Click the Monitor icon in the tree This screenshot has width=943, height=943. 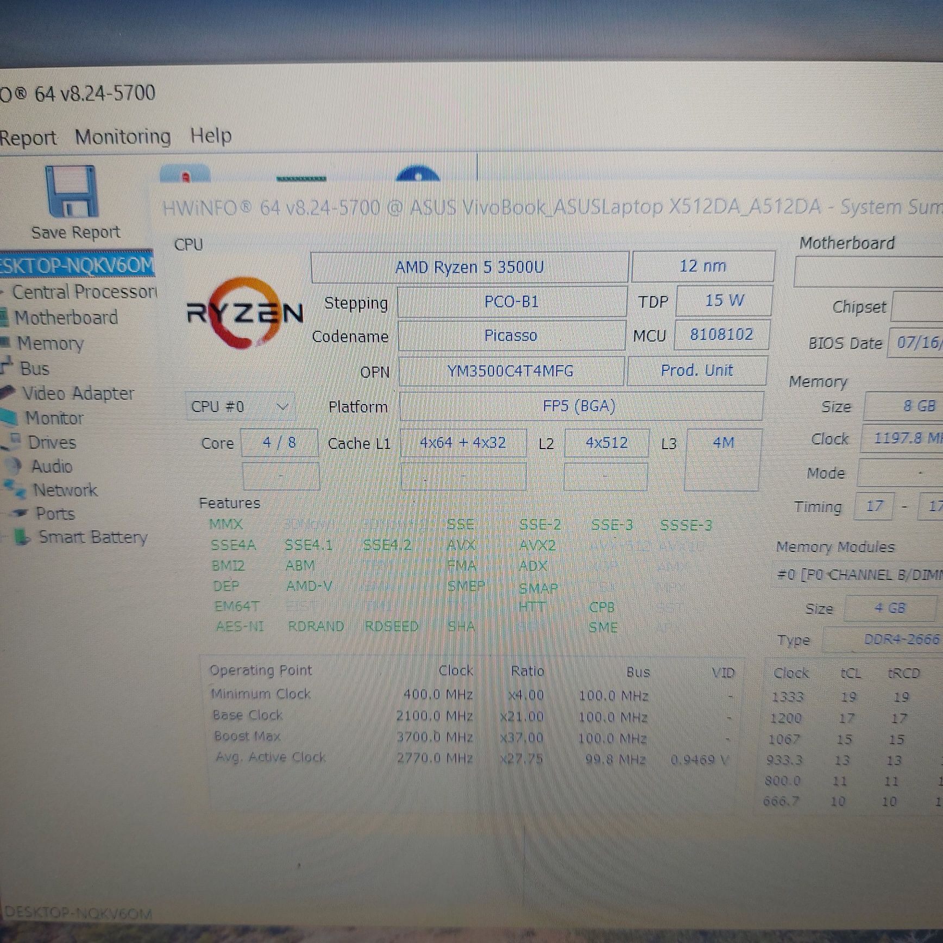[9, 417]
